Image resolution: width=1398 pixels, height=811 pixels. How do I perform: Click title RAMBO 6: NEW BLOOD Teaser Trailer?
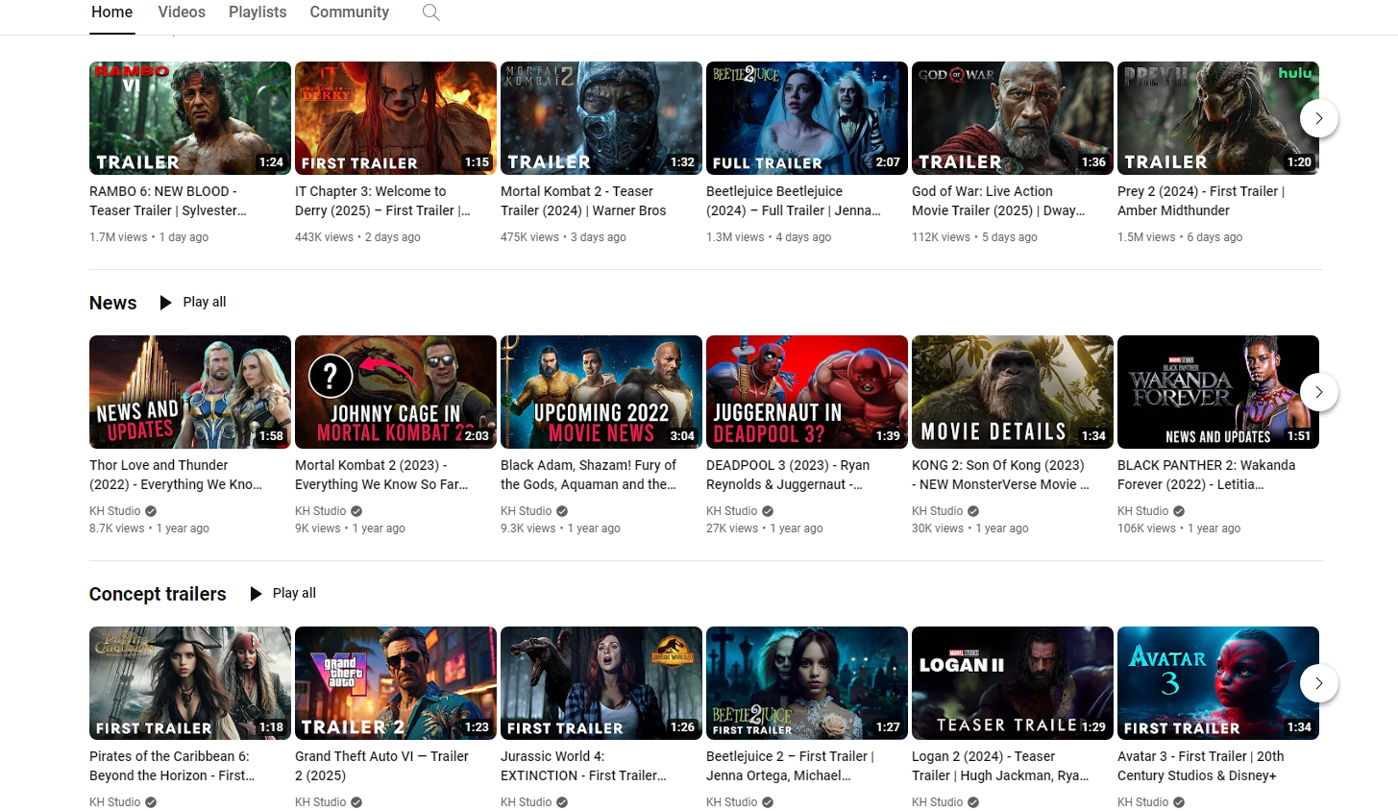(168, 201)
